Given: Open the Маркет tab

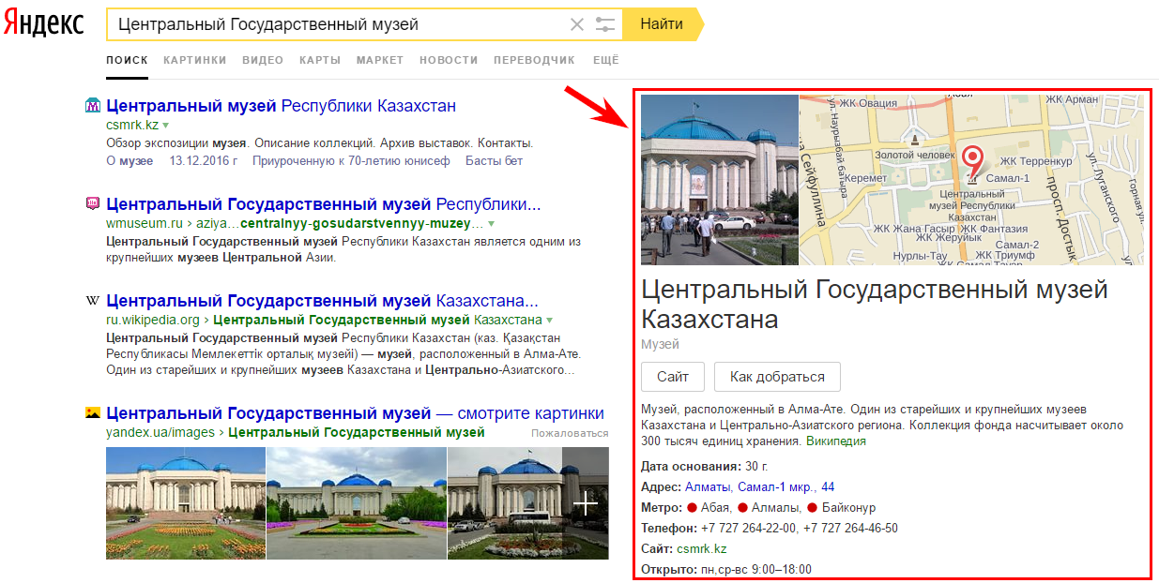Looking at the screenshot, I should [380, 60].
